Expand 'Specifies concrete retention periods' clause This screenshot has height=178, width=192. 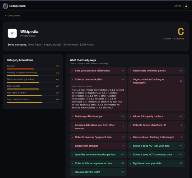coord(98,154)
